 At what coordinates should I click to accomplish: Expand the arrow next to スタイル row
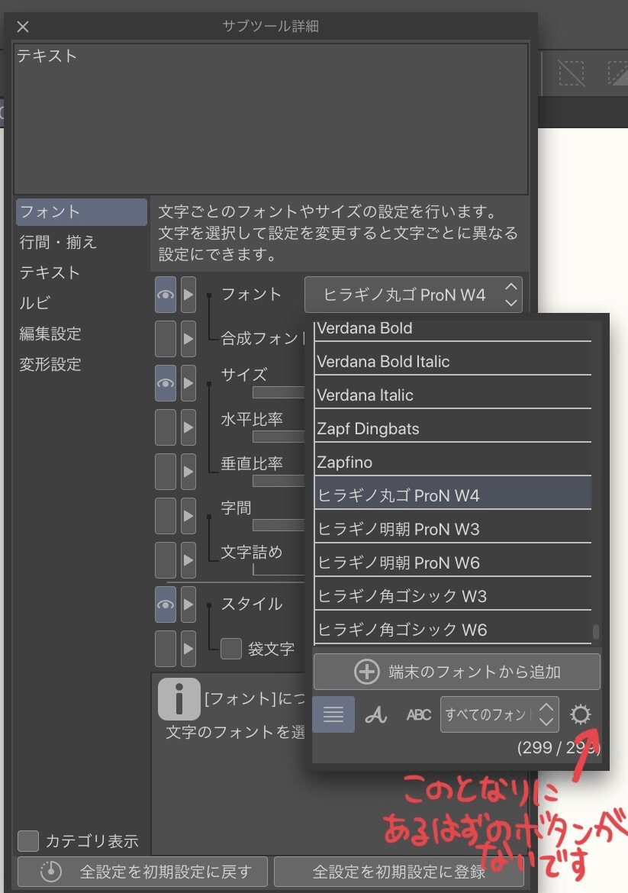click(188, 604)
